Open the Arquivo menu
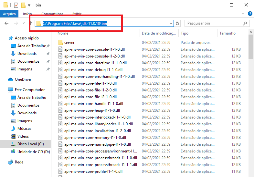This screenshot has width=254, height=177. coord(9,14)
